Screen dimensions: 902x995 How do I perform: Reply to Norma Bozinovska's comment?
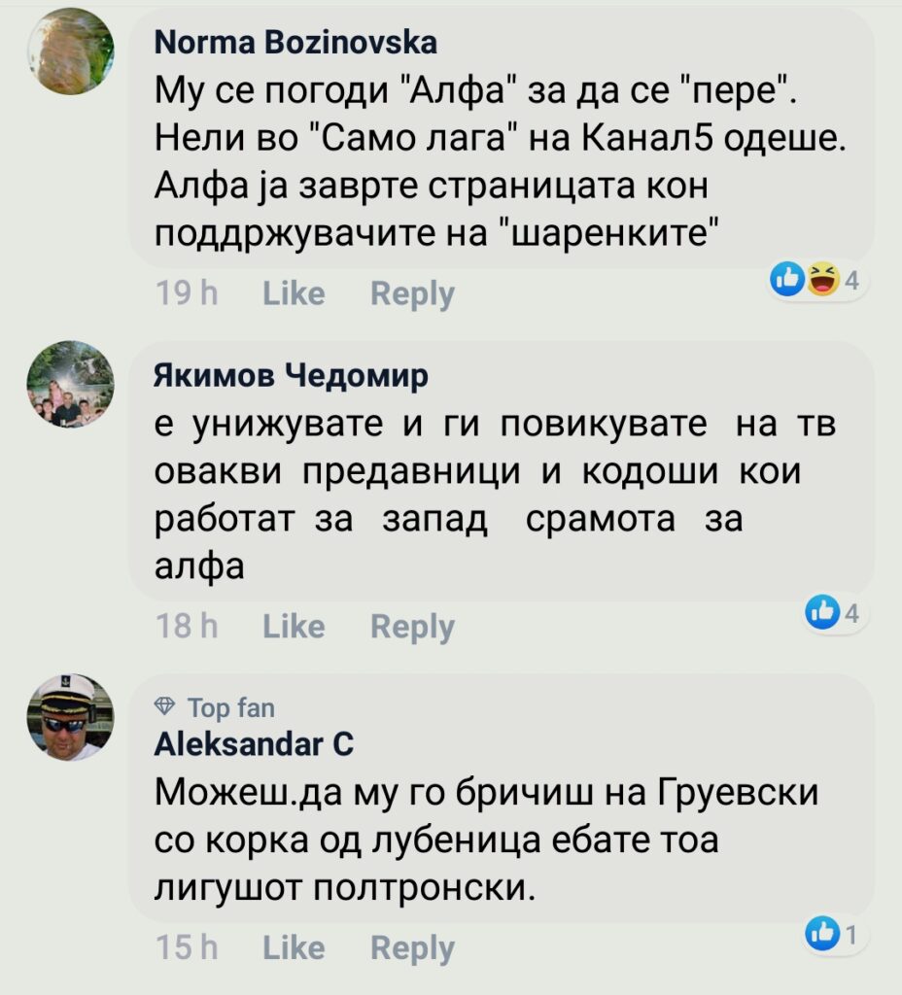click(x=412, y=293)
